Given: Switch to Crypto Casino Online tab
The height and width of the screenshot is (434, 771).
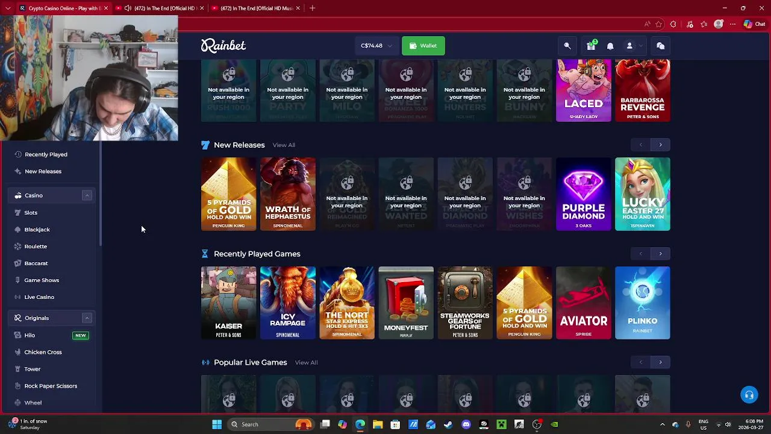Looking at the screenshot, I should pos(63,8).
